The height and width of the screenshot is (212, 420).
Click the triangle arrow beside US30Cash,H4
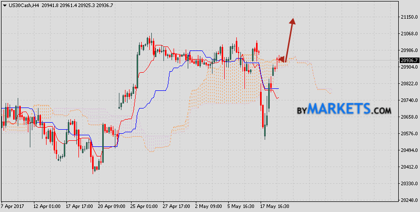coord(4,4)
